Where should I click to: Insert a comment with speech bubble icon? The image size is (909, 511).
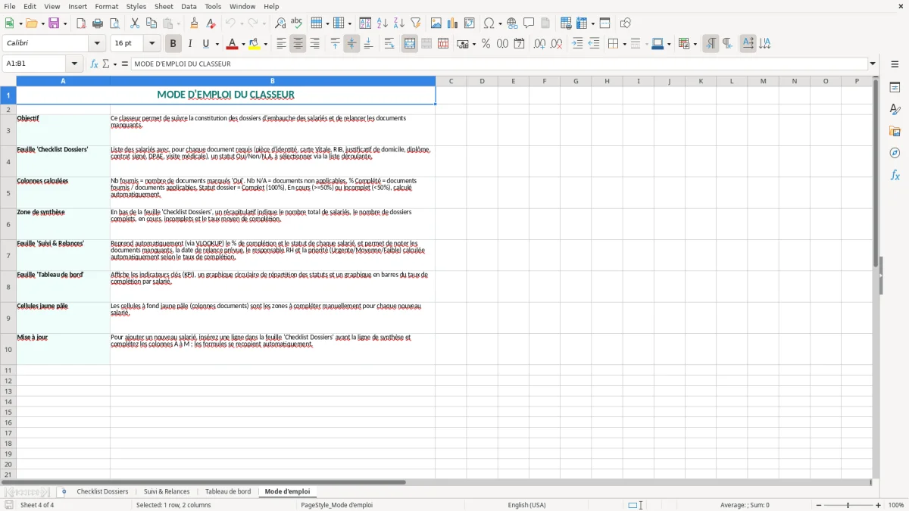529,23
